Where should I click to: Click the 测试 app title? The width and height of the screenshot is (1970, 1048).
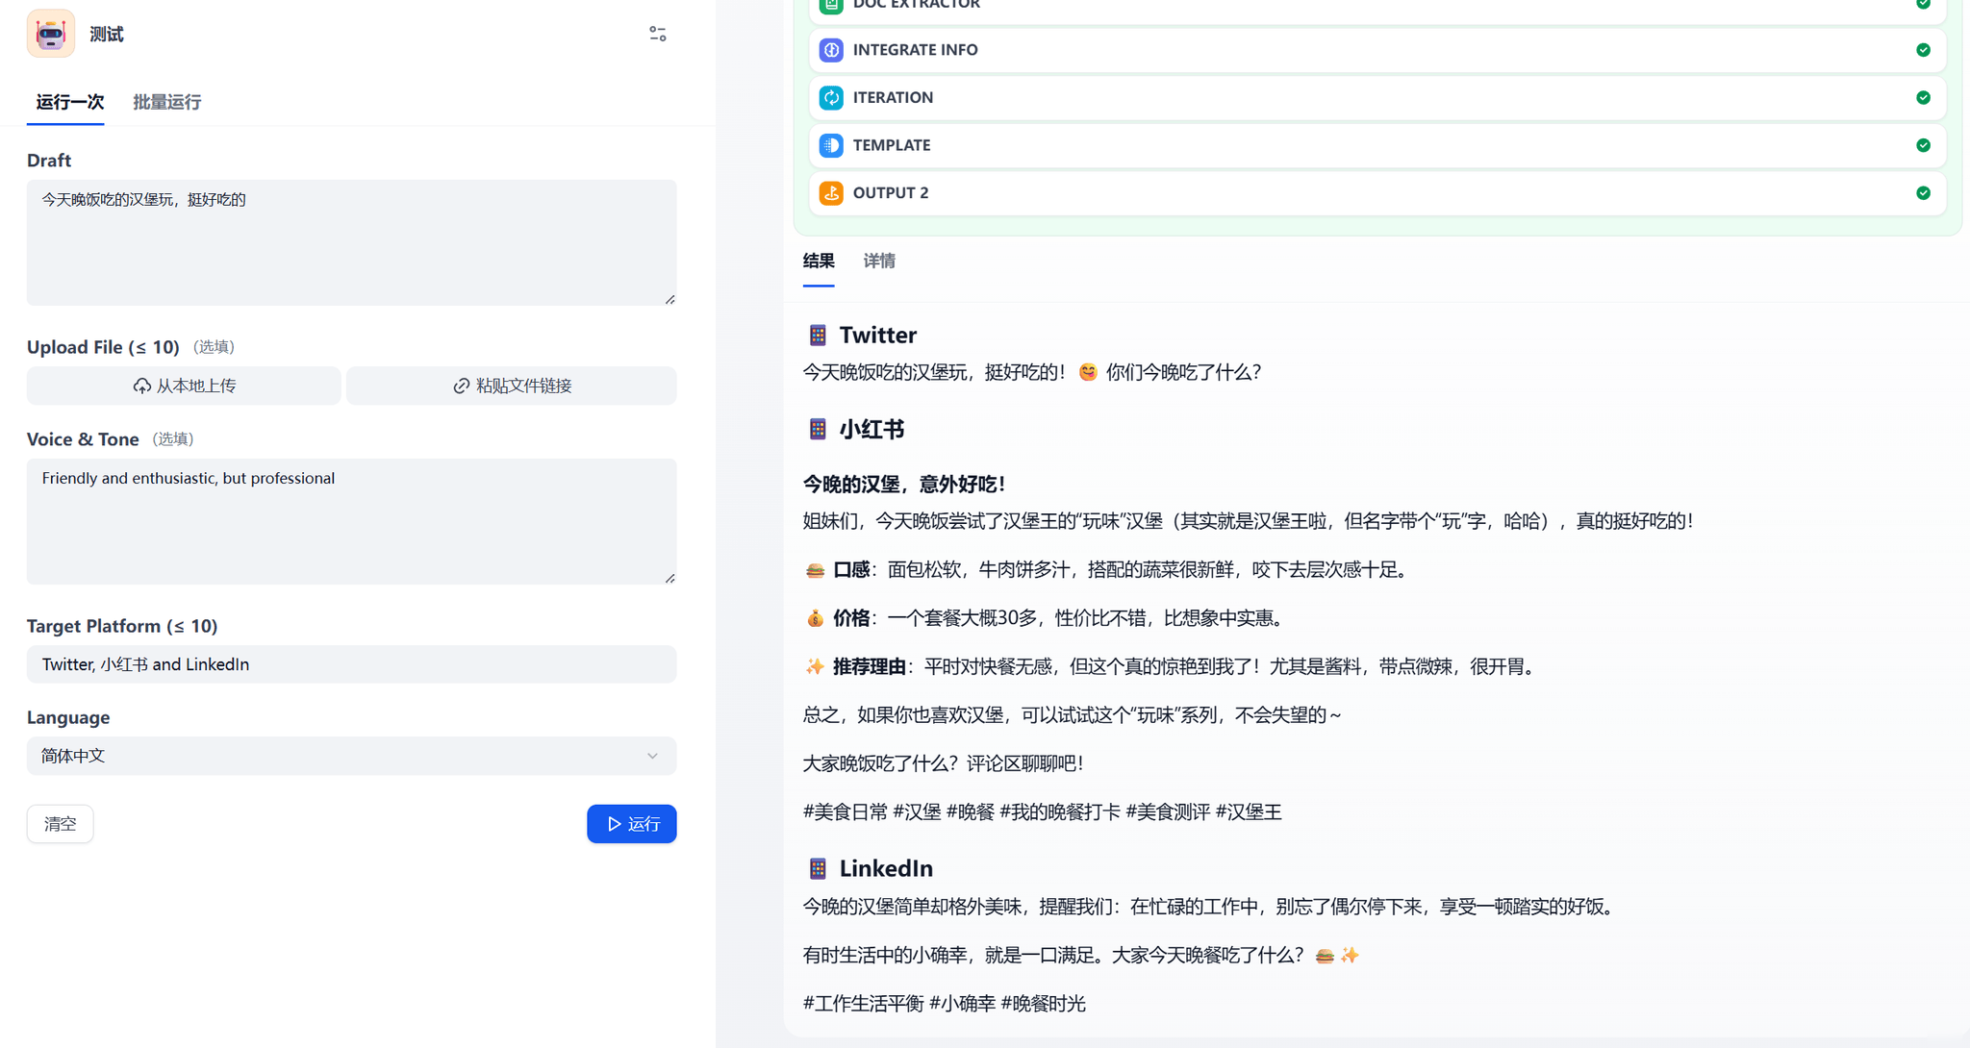pyautogui.click(x=107, y=35)
